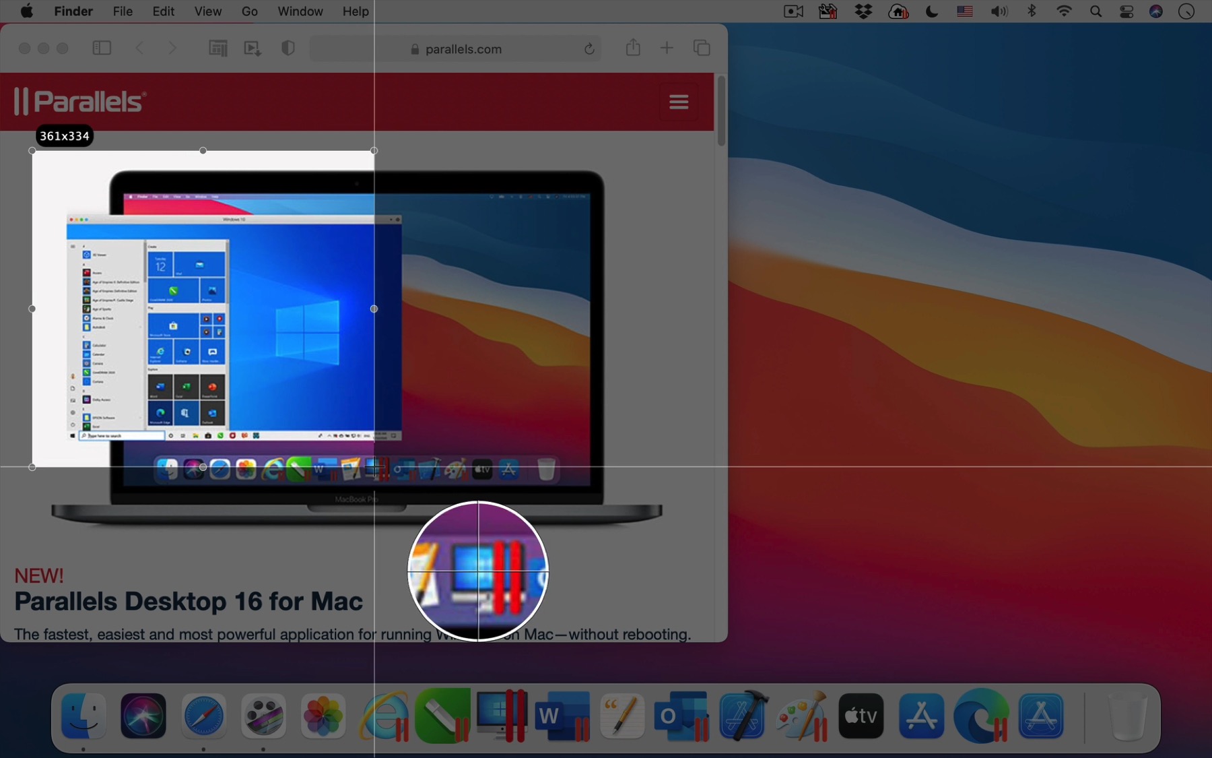Click the Parallels Desktop 16 for Mac heading
1212x758 pixels.
188,602
